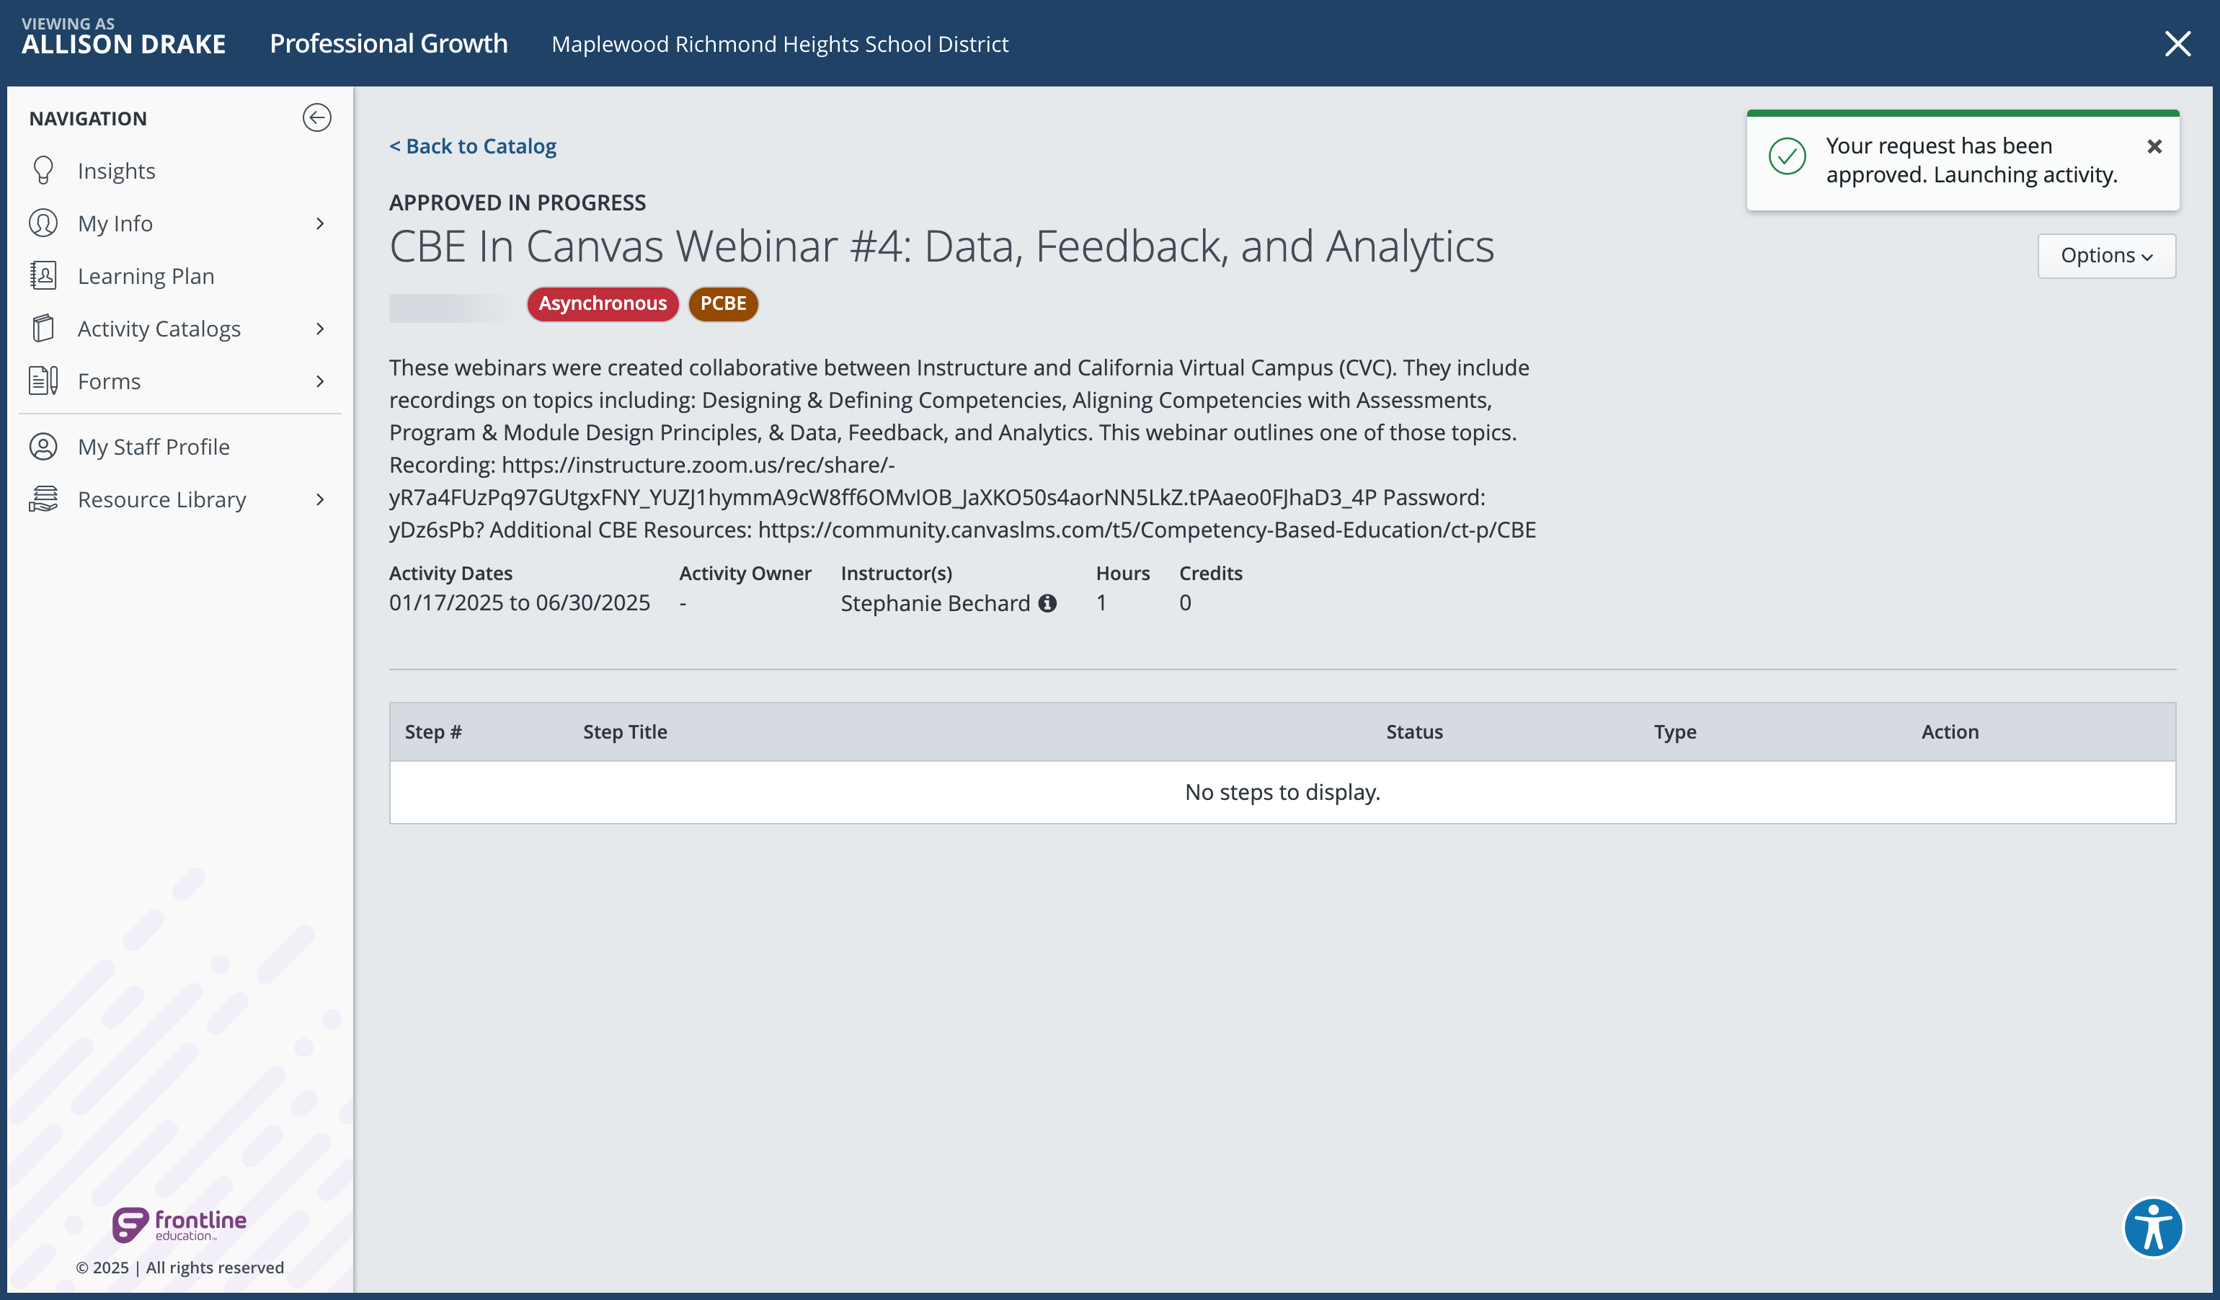The image size is (2220, 1300).
Task: Go back to the catalog
Action: [x=473, y=146]
